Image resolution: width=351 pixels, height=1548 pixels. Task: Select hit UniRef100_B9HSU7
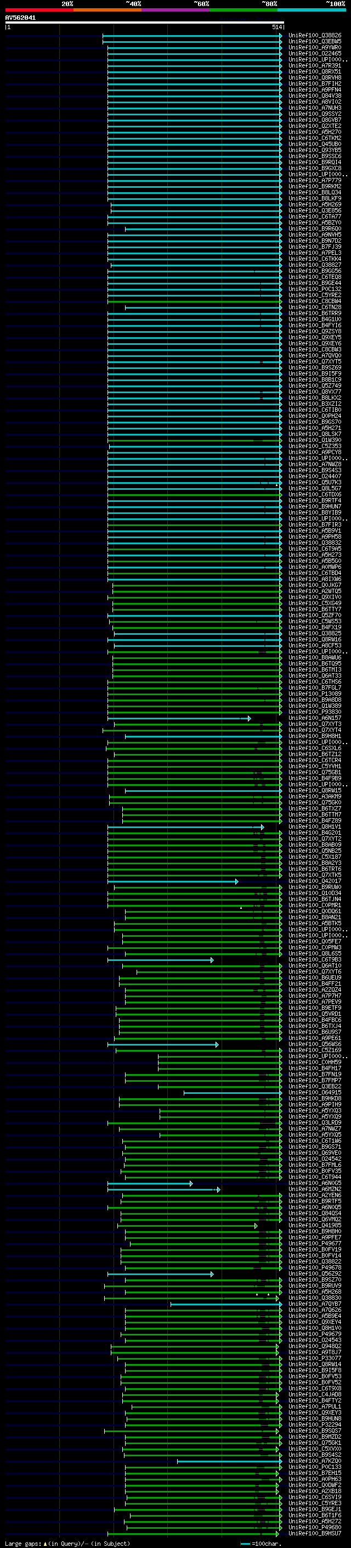314,1533
